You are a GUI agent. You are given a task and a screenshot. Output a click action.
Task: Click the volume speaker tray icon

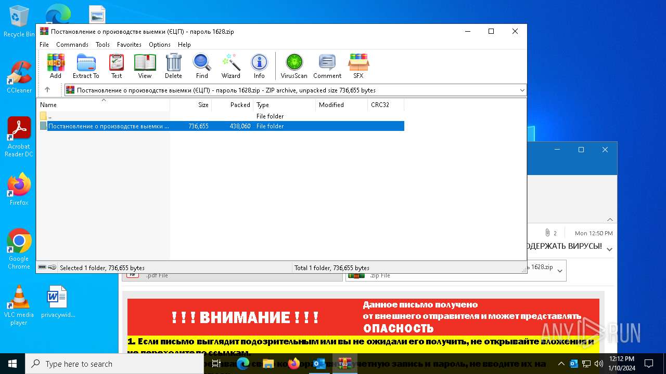[x=599, y=364]
